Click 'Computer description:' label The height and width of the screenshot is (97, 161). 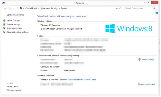click(x=50, y=67)
